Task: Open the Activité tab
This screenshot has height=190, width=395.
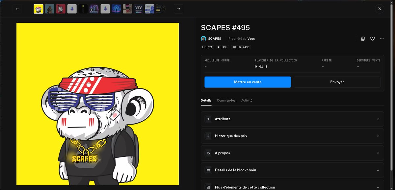Action: click(x=247, y=100)
